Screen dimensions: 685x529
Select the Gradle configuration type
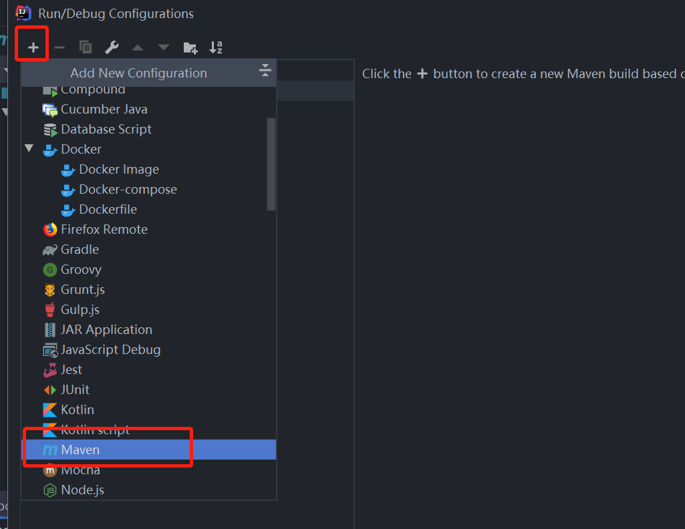[148, 250]
